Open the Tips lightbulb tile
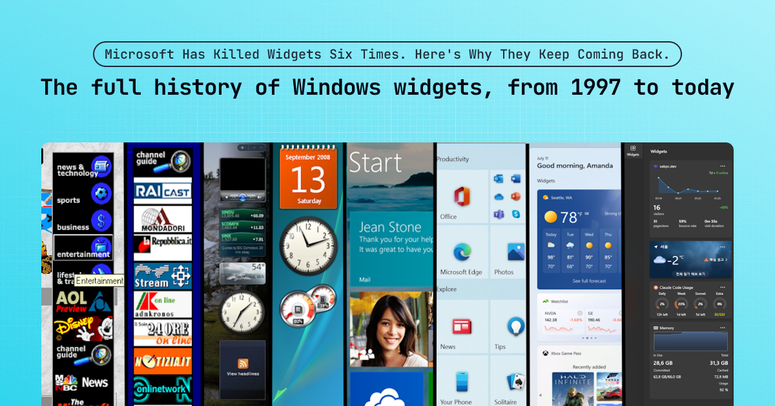 pos(515,326)
